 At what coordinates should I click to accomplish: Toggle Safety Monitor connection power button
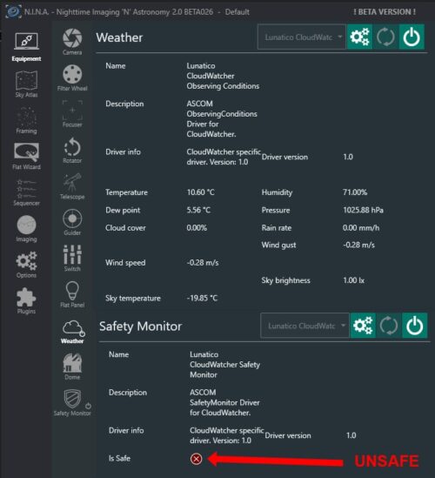(415, 326)
